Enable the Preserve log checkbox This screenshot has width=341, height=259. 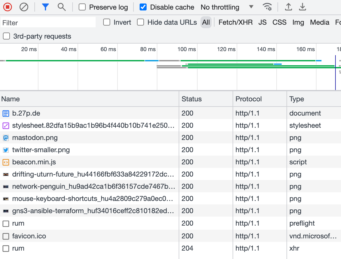click(82, 7)
